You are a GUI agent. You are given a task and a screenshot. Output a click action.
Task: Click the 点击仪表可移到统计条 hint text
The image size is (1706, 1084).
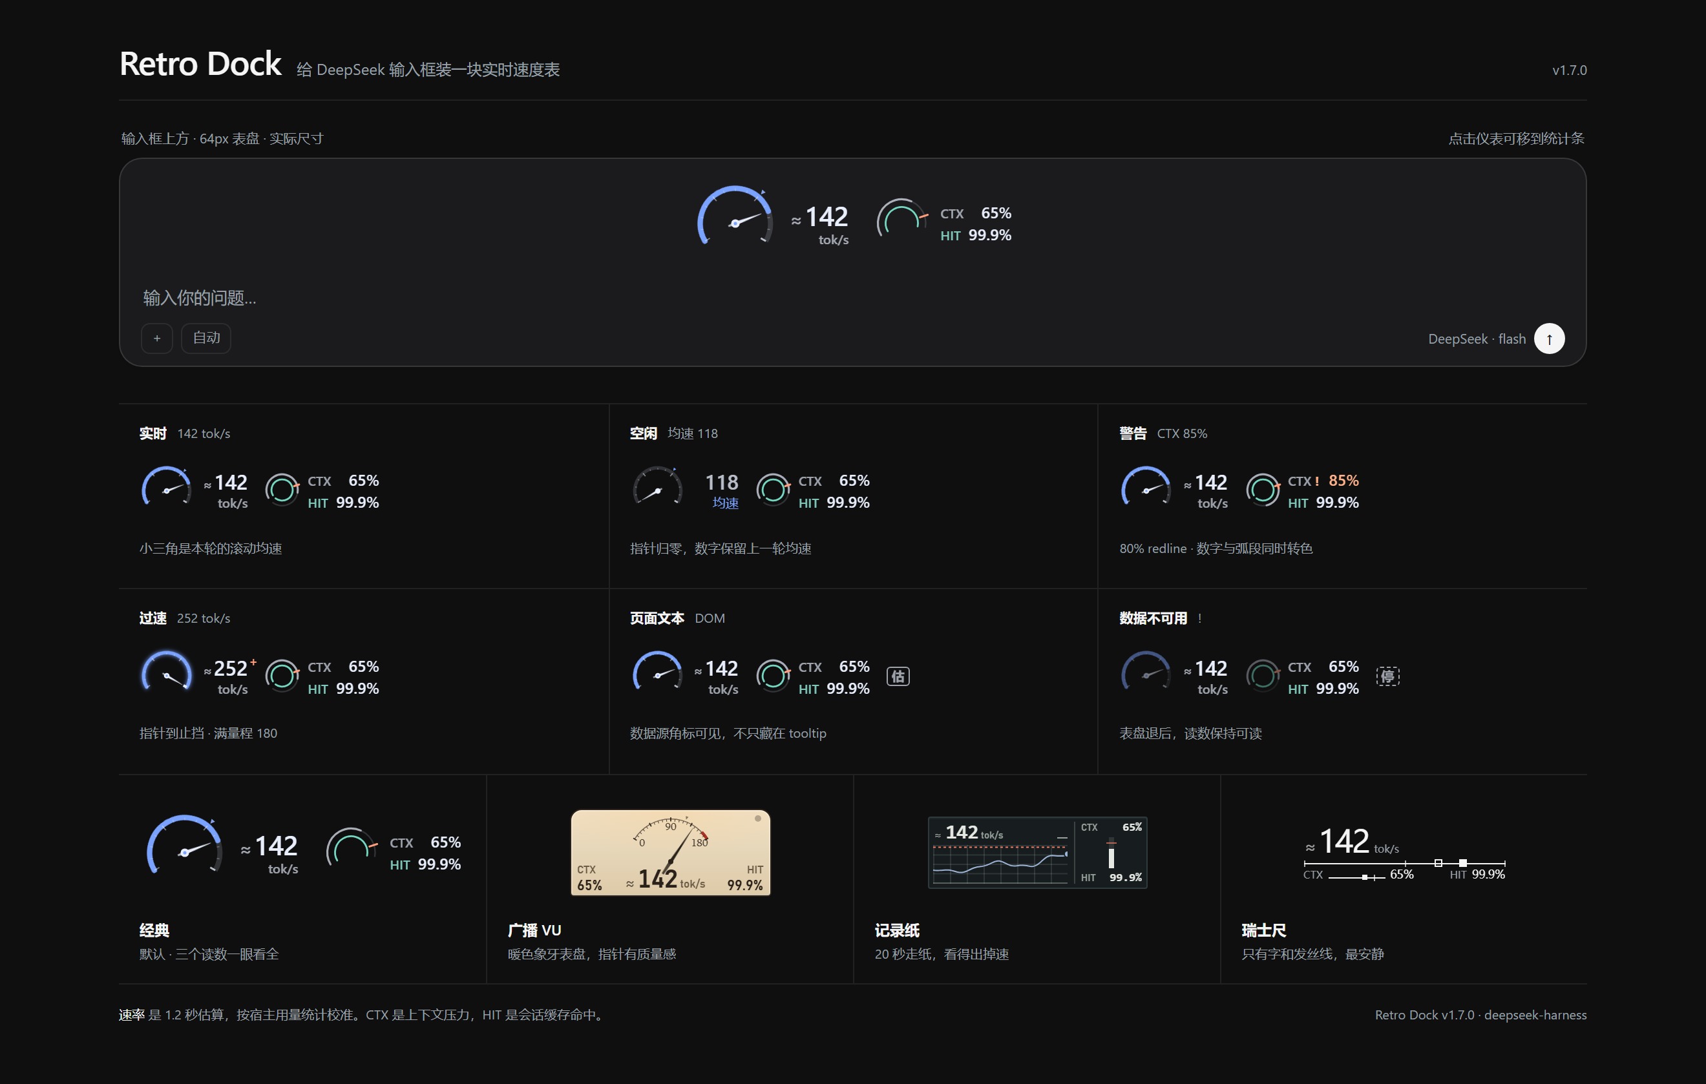pyautogui.click(x=1516, y=139)
